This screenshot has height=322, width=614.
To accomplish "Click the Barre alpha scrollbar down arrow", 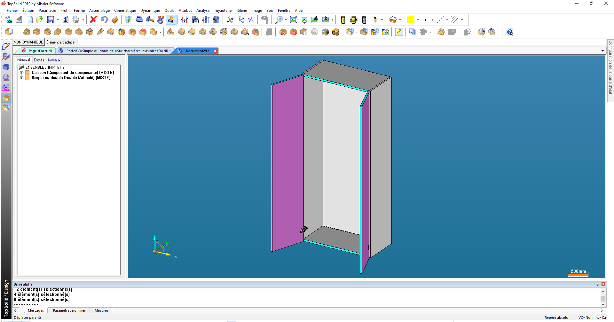I will [x=603, y=304].
